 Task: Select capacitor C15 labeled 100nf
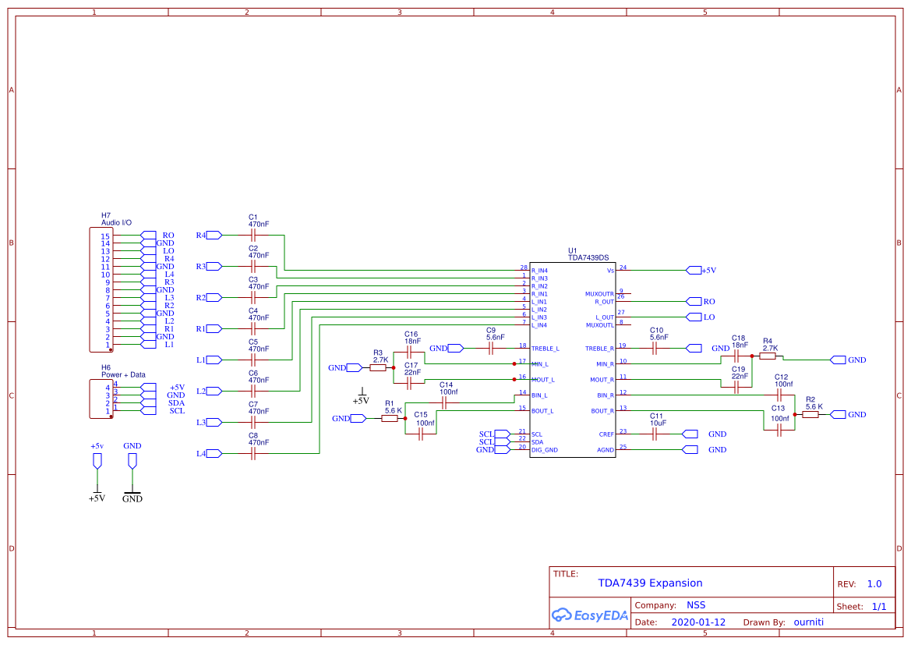tap(420, 434)
